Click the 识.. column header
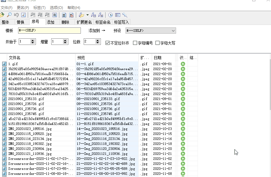The height and width of the screenshot is (177, 271). point(183,58)
